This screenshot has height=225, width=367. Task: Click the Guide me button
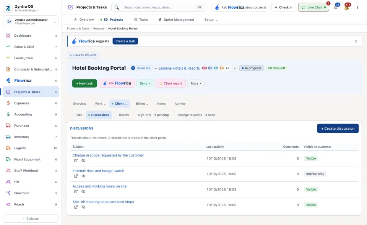coord(141,68)
